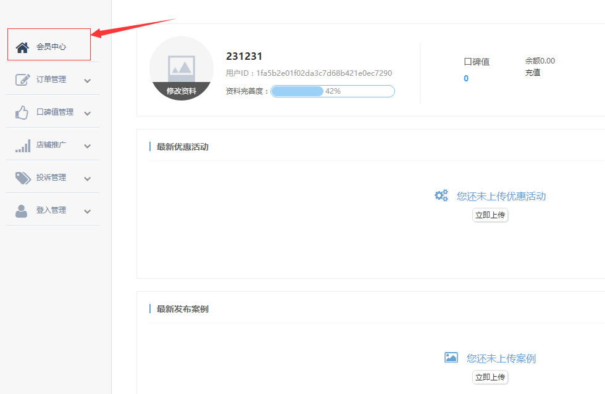
Task: Click the signal bars icon for 店铺推广
Action: pyautogui.click(x=22, y=146)
